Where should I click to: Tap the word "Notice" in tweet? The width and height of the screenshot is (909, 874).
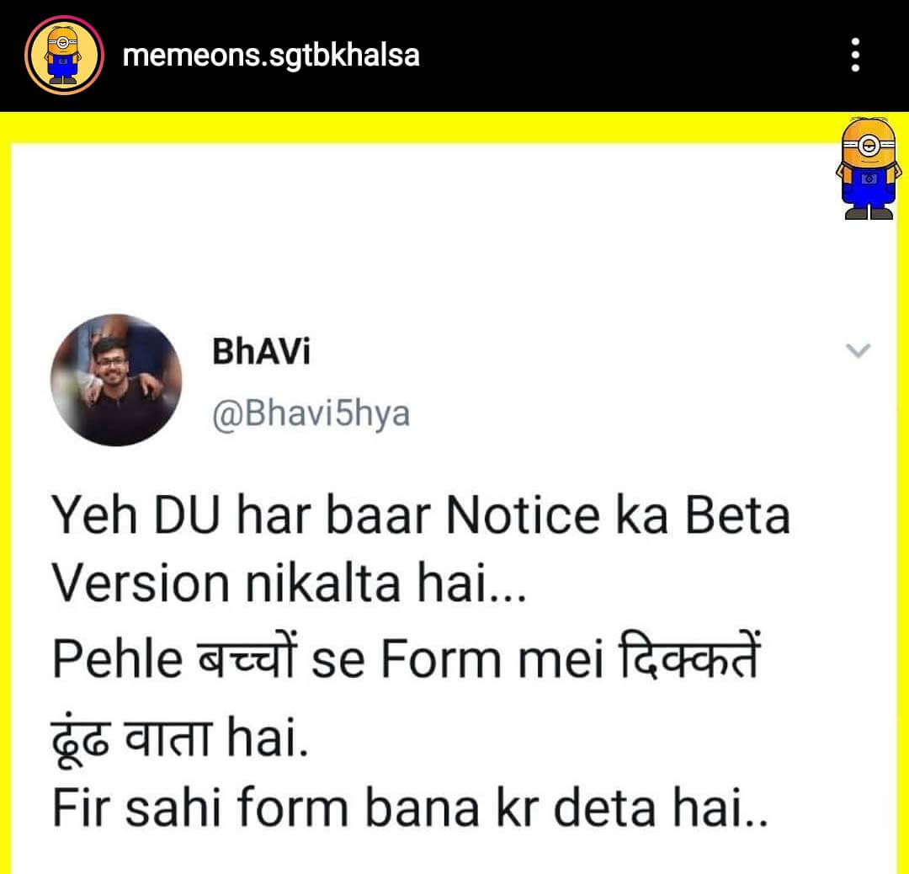coord(524,515)
